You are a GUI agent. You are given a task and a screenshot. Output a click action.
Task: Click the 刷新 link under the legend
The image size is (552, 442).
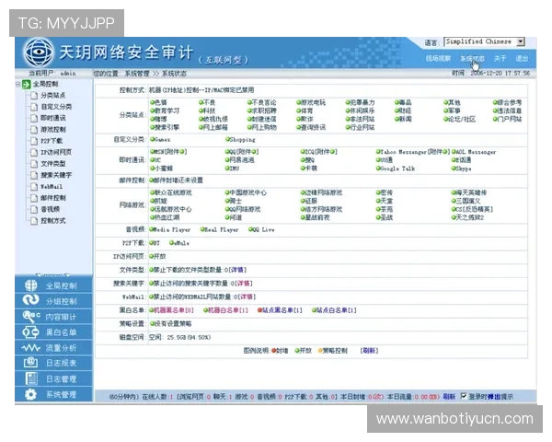369,350
